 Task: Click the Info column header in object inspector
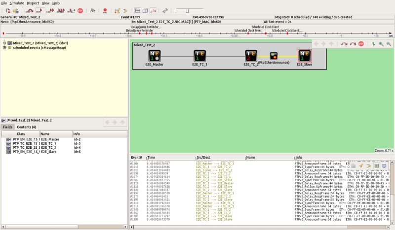pos(100,134)
